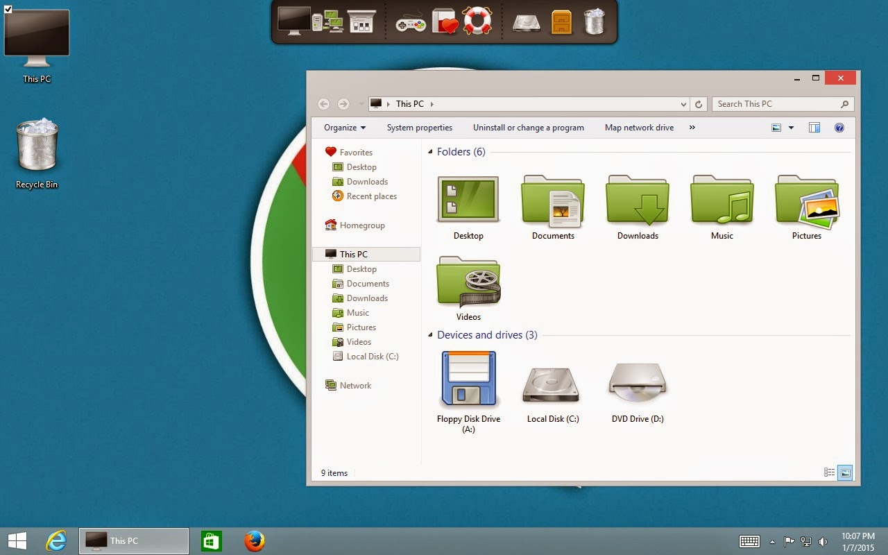Click Uninstall or change a program

(x=529, y=128)
